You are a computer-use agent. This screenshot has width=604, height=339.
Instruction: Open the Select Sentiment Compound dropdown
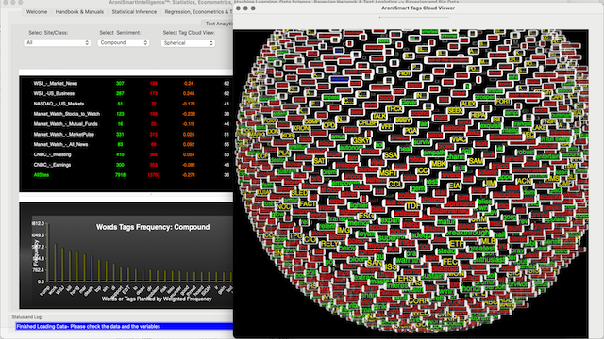click(x=124, y=42)
